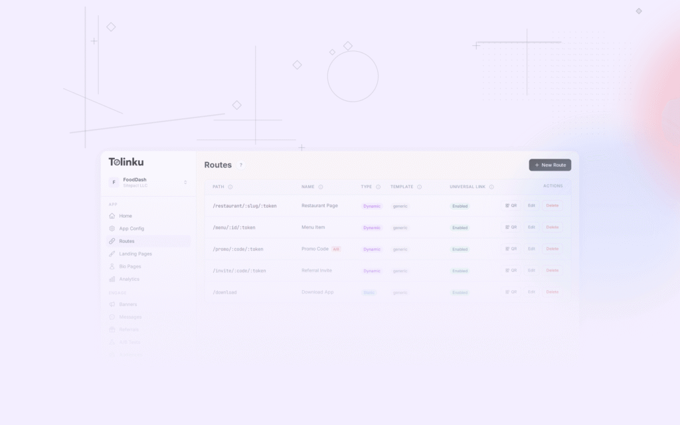Toggle the Enabled badge on Restaurant Page route
This screenshot has height=425, width=680.
pyautogui.click(x=459, y=206)
